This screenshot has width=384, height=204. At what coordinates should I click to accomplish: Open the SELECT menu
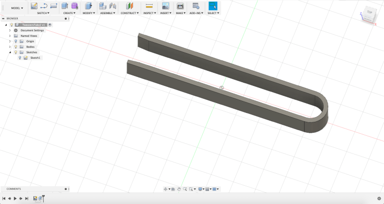tap(213, 13)
